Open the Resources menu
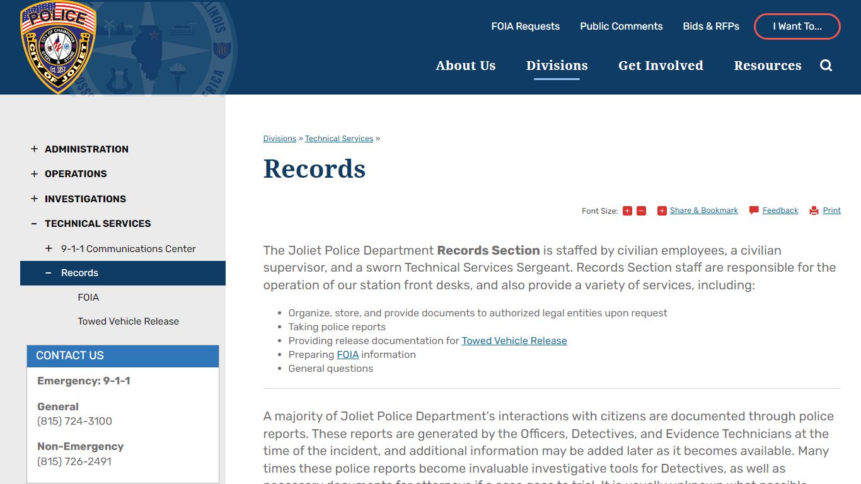This screenshot has height=484, width=861. tap(768, 66)
